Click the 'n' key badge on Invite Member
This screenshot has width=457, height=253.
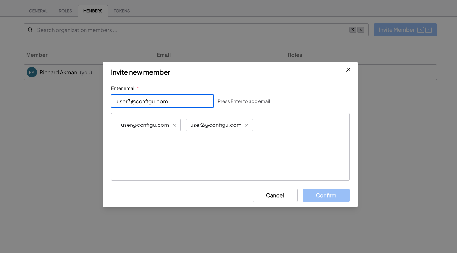tap(428, 30)
